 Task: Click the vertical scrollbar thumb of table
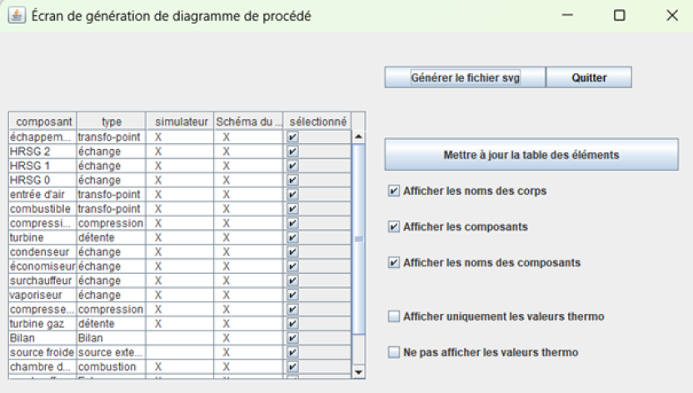359,237
